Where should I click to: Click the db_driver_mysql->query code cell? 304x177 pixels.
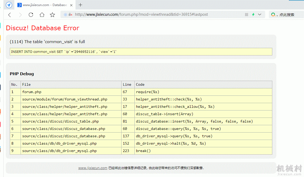[203, 136]
